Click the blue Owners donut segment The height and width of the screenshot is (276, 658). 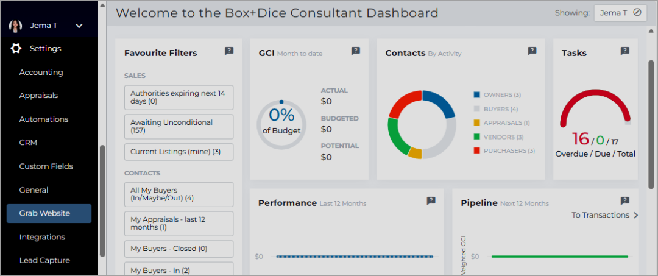pyautogui.click(x=440, y=102)
